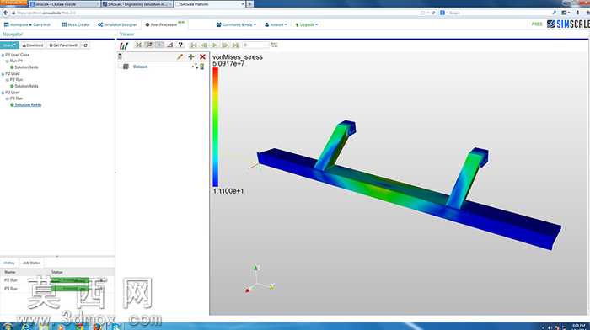Image resolution: width=590 pixels, height=330 pixels.
Task: Click the green color legend icon on Dataset row
Action: 202,67
